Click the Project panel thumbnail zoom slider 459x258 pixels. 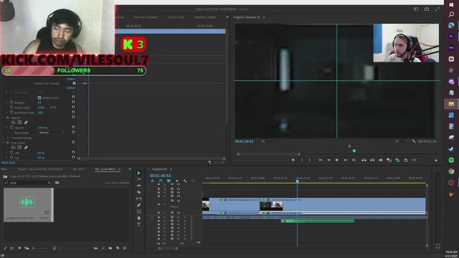[33, 248]
